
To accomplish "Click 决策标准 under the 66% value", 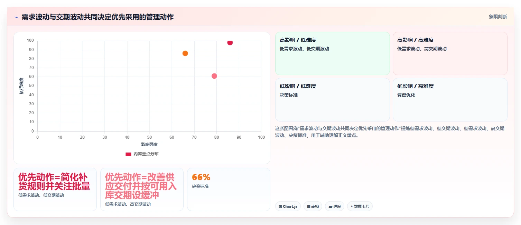I will click(x=200, y=186).
